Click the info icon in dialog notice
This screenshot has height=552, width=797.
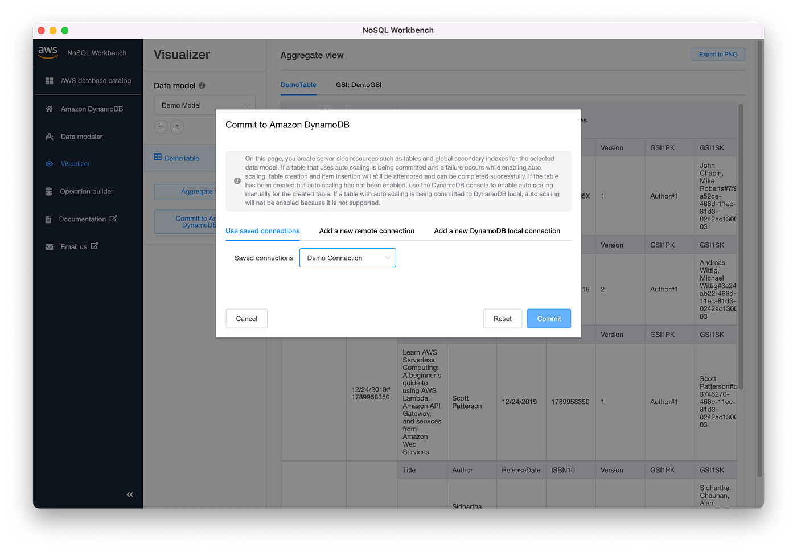237,181
